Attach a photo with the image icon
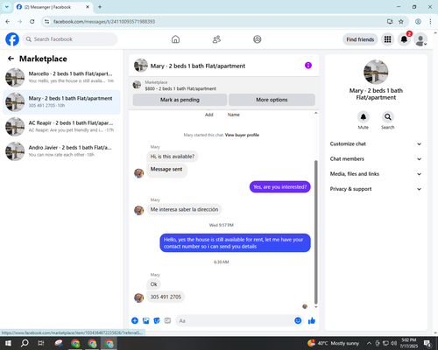Image resolution: width=438 pixels, height=350 pixels. pyautogui.click(x=145, y=321)
